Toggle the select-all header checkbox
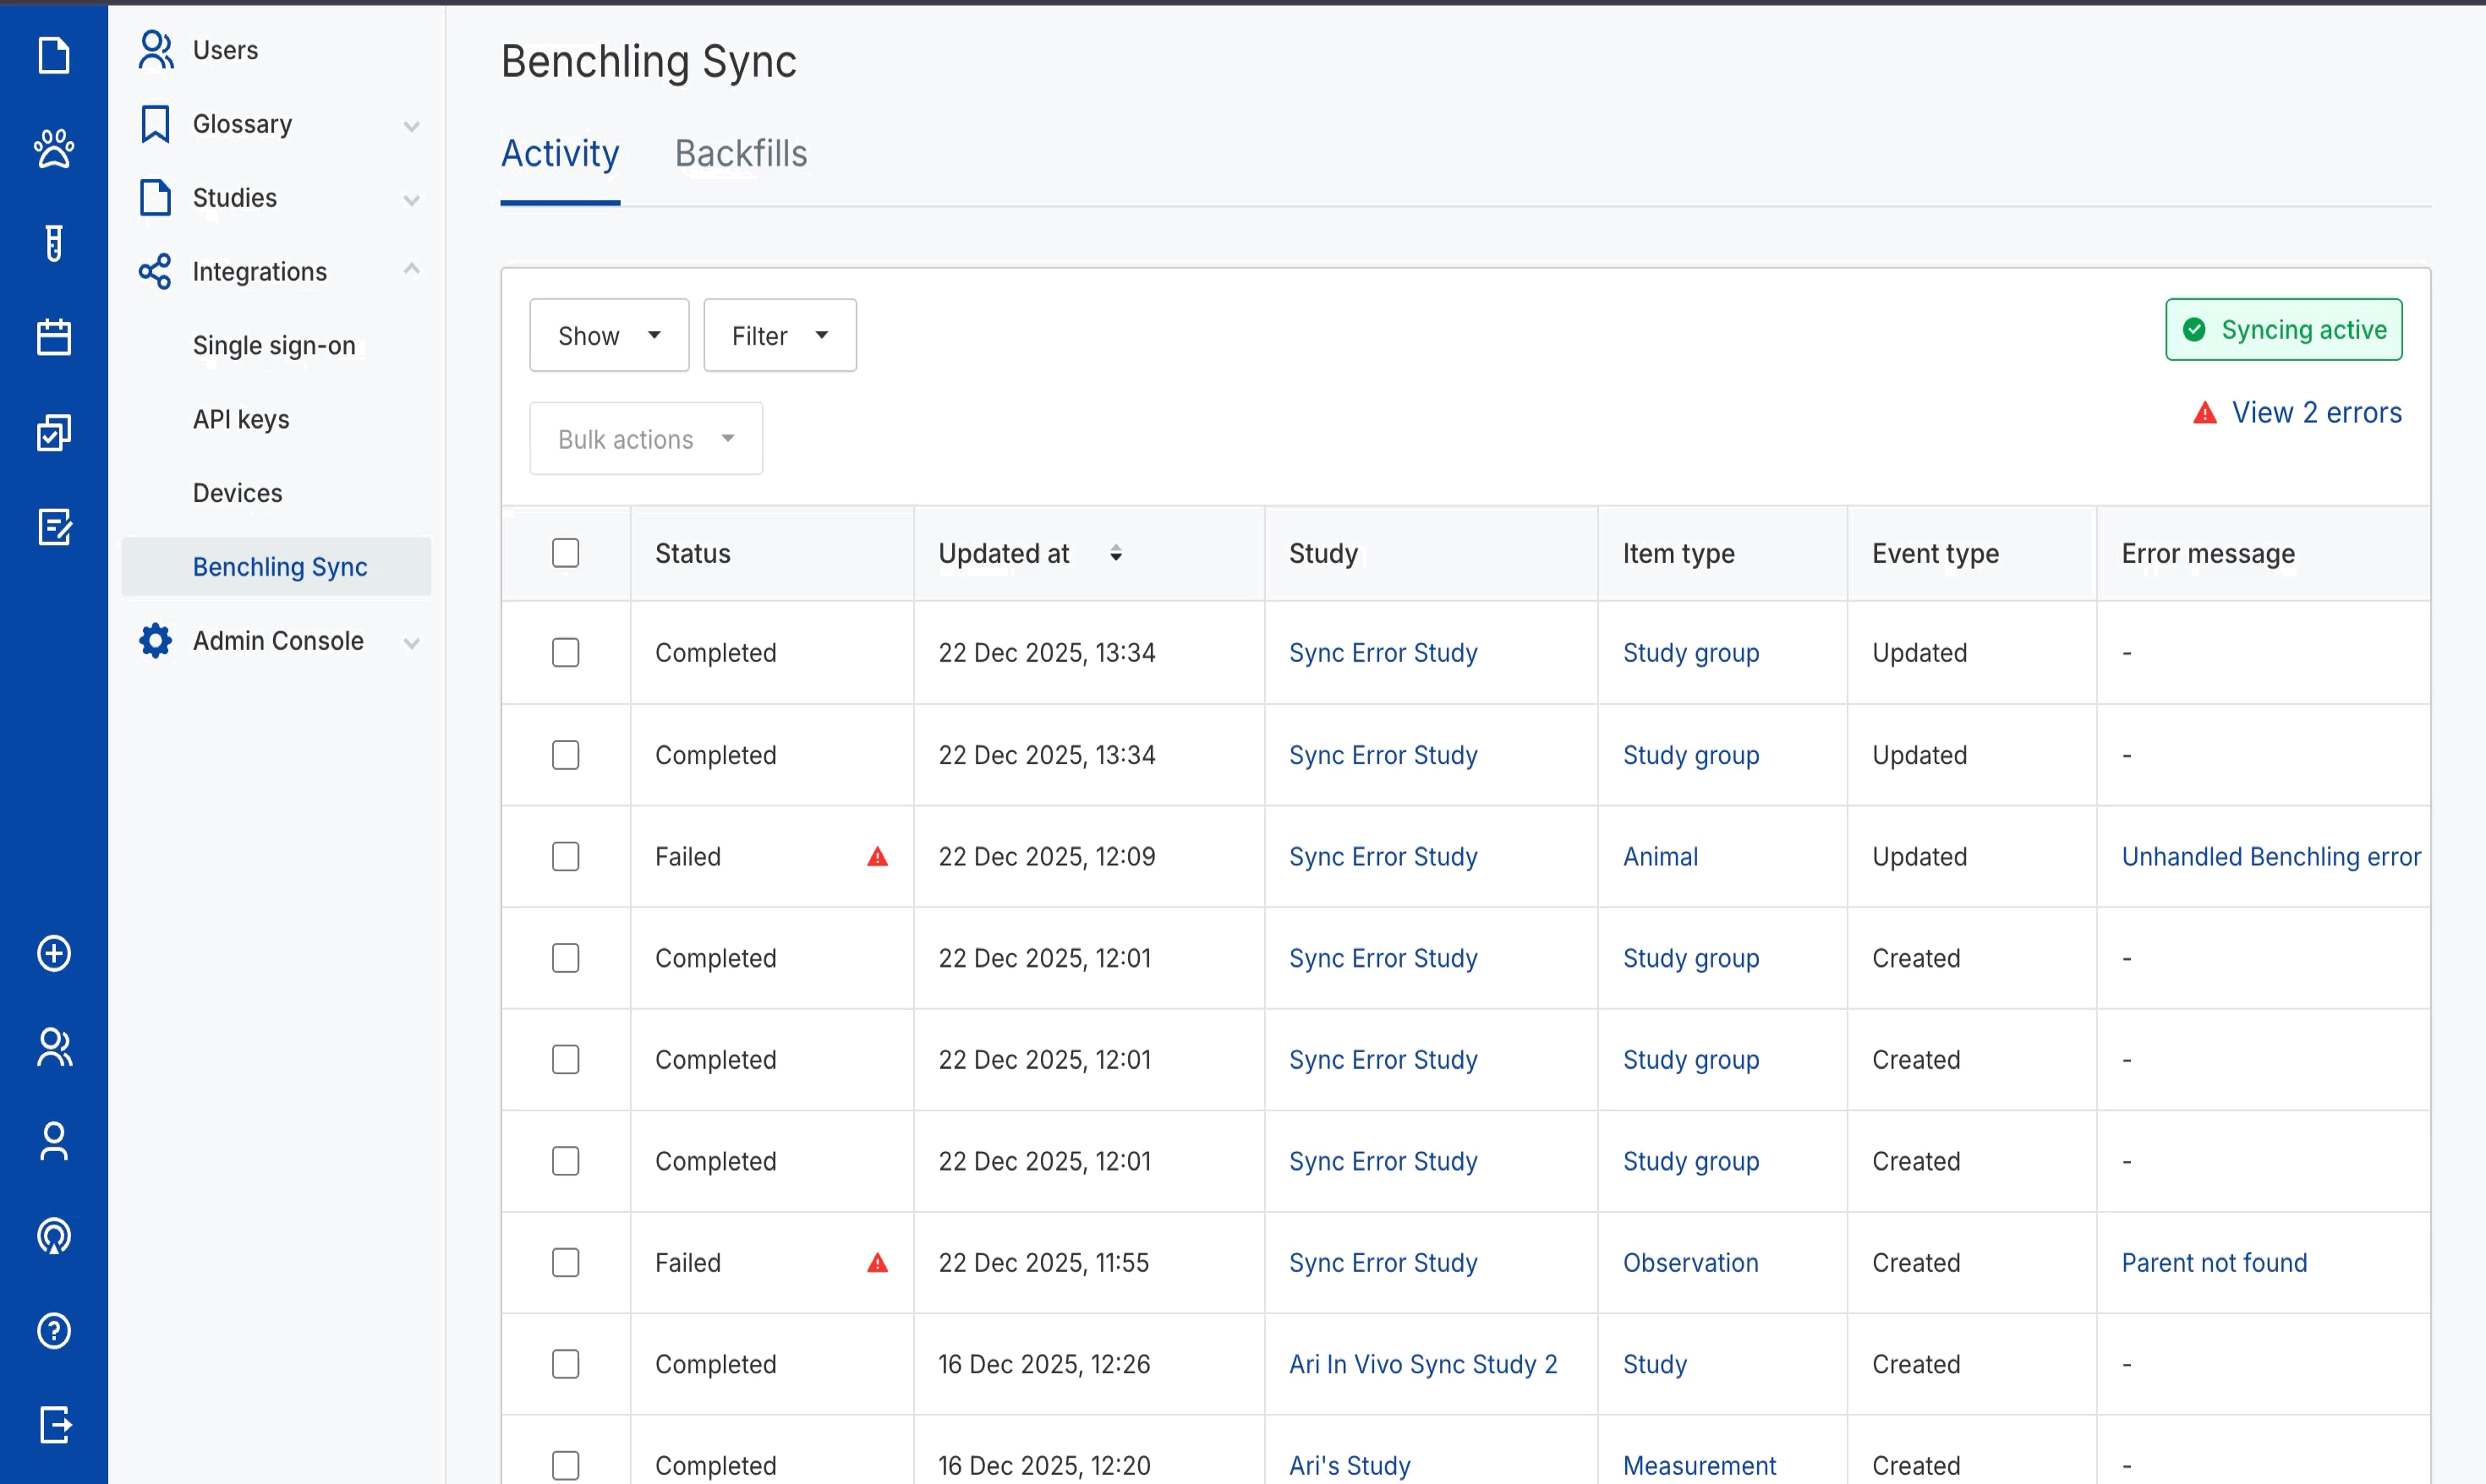 tap(565, 553)
